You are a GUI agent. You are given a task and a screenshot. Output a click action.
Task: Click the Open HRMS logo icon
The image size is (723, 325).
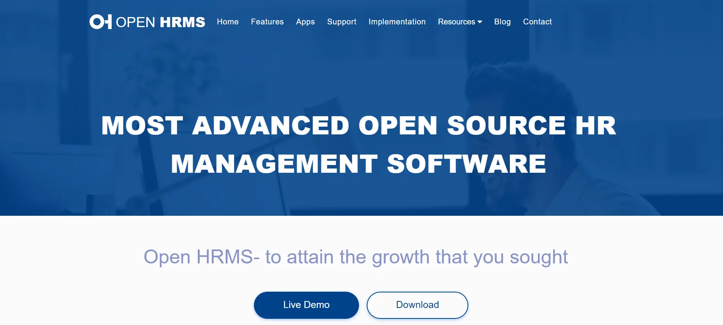click(100, 22)
